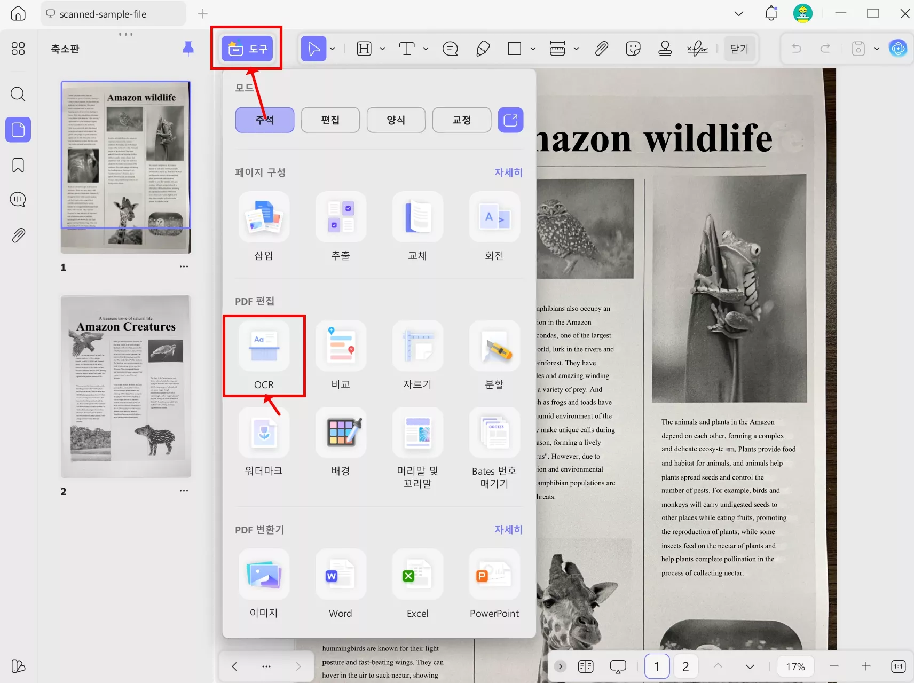Open the signature tool
Image resolution: width=914 pixels, height=683 pixels.
[x=697, y=49]
